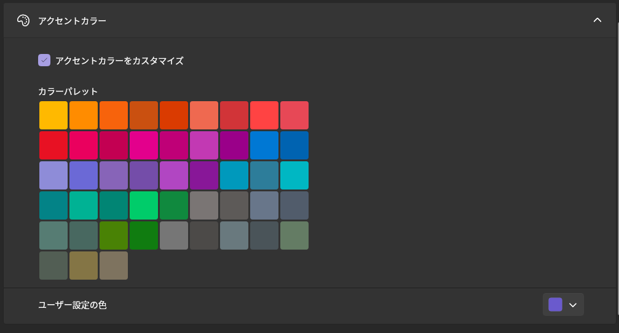Choose the olive green palette swatch
Image resolution: width=619 pixels, height=333 pixels.
[114, 235]
